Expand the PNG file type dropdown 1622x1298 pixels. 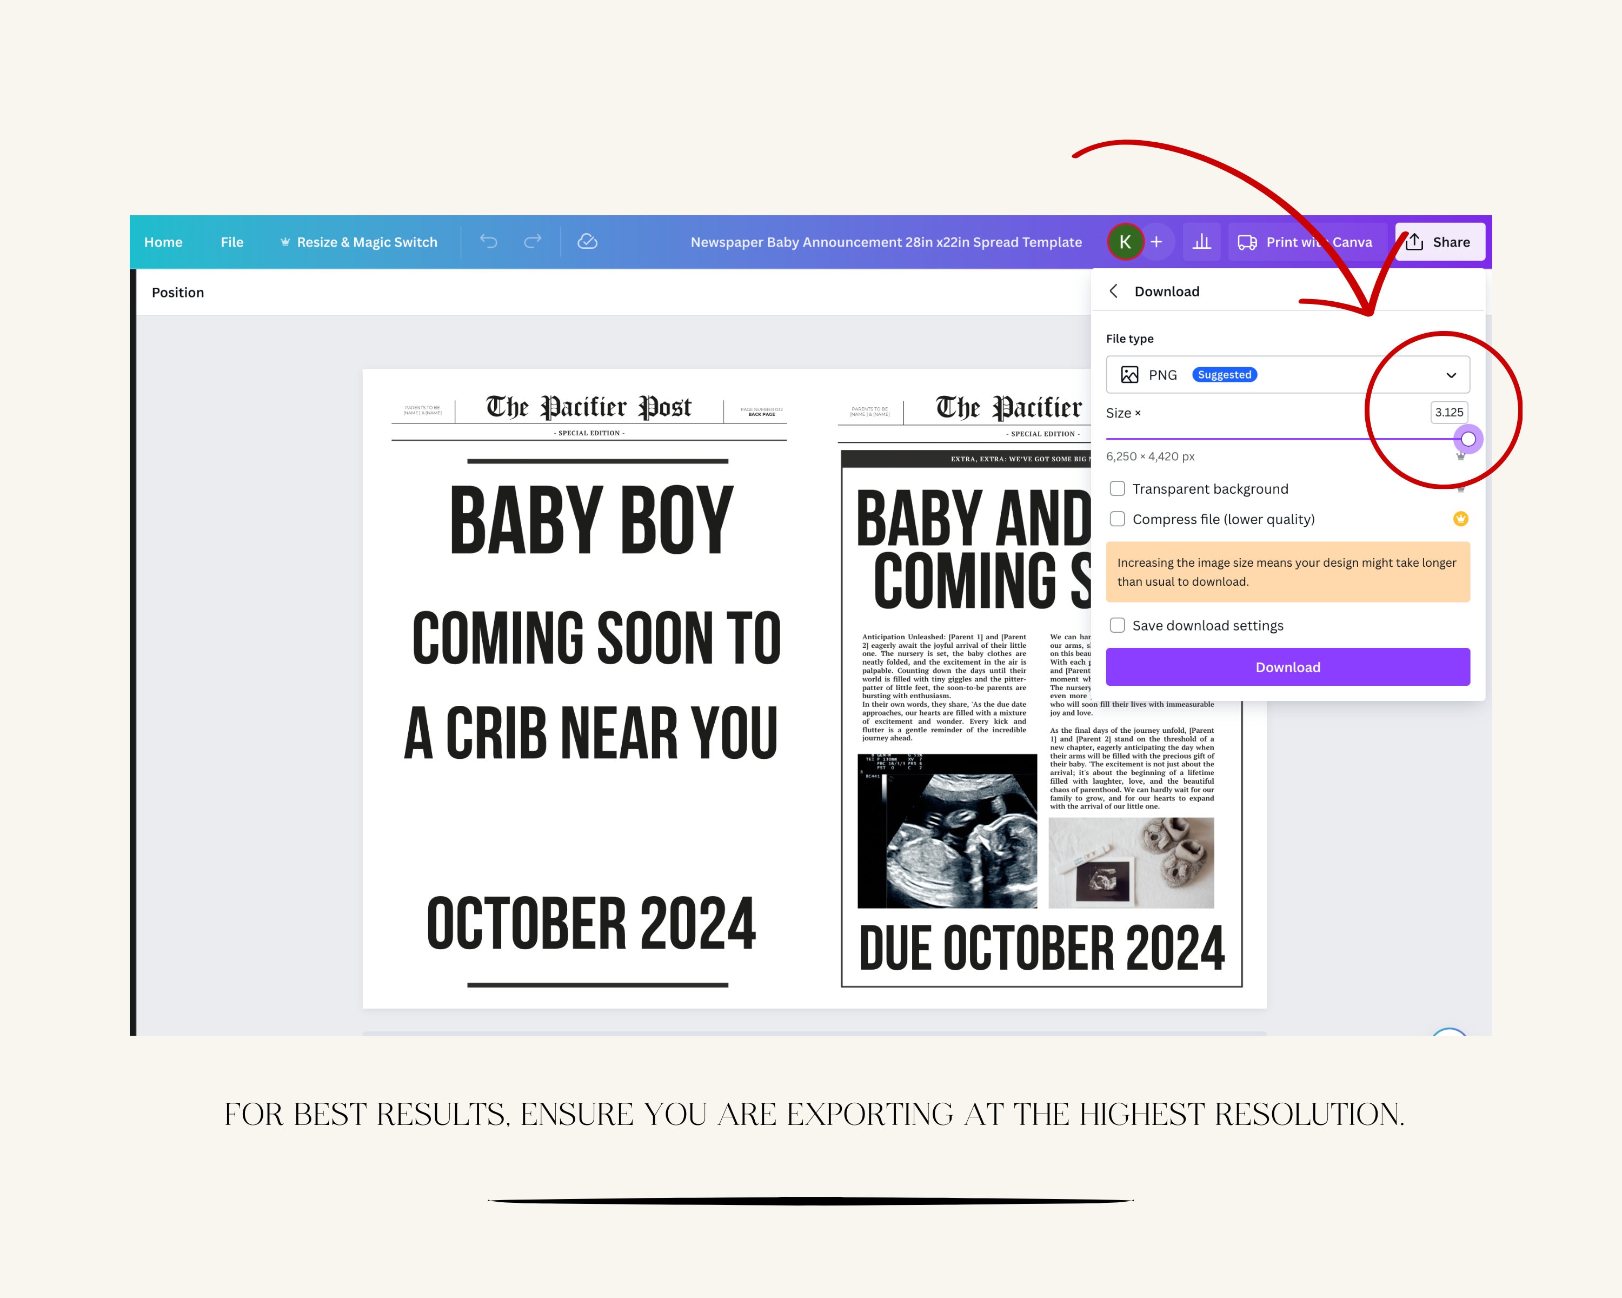[1288, 375]
